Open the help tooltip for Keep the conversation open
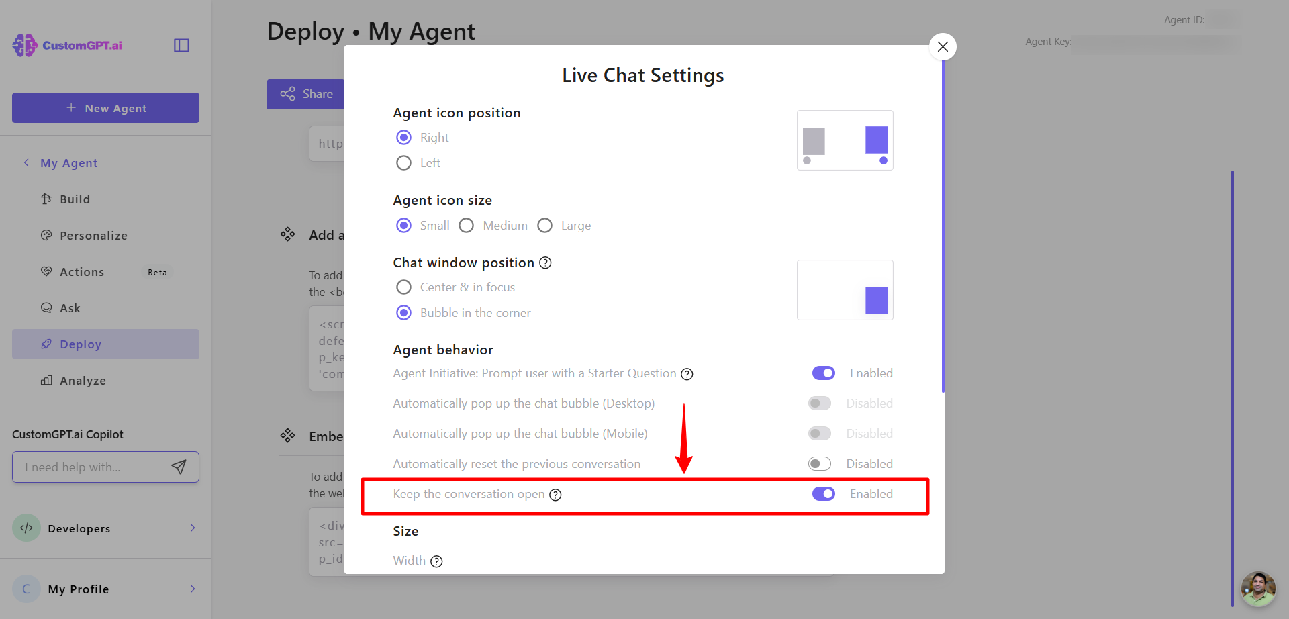1289x619 pixels. (x=555, y=495)
